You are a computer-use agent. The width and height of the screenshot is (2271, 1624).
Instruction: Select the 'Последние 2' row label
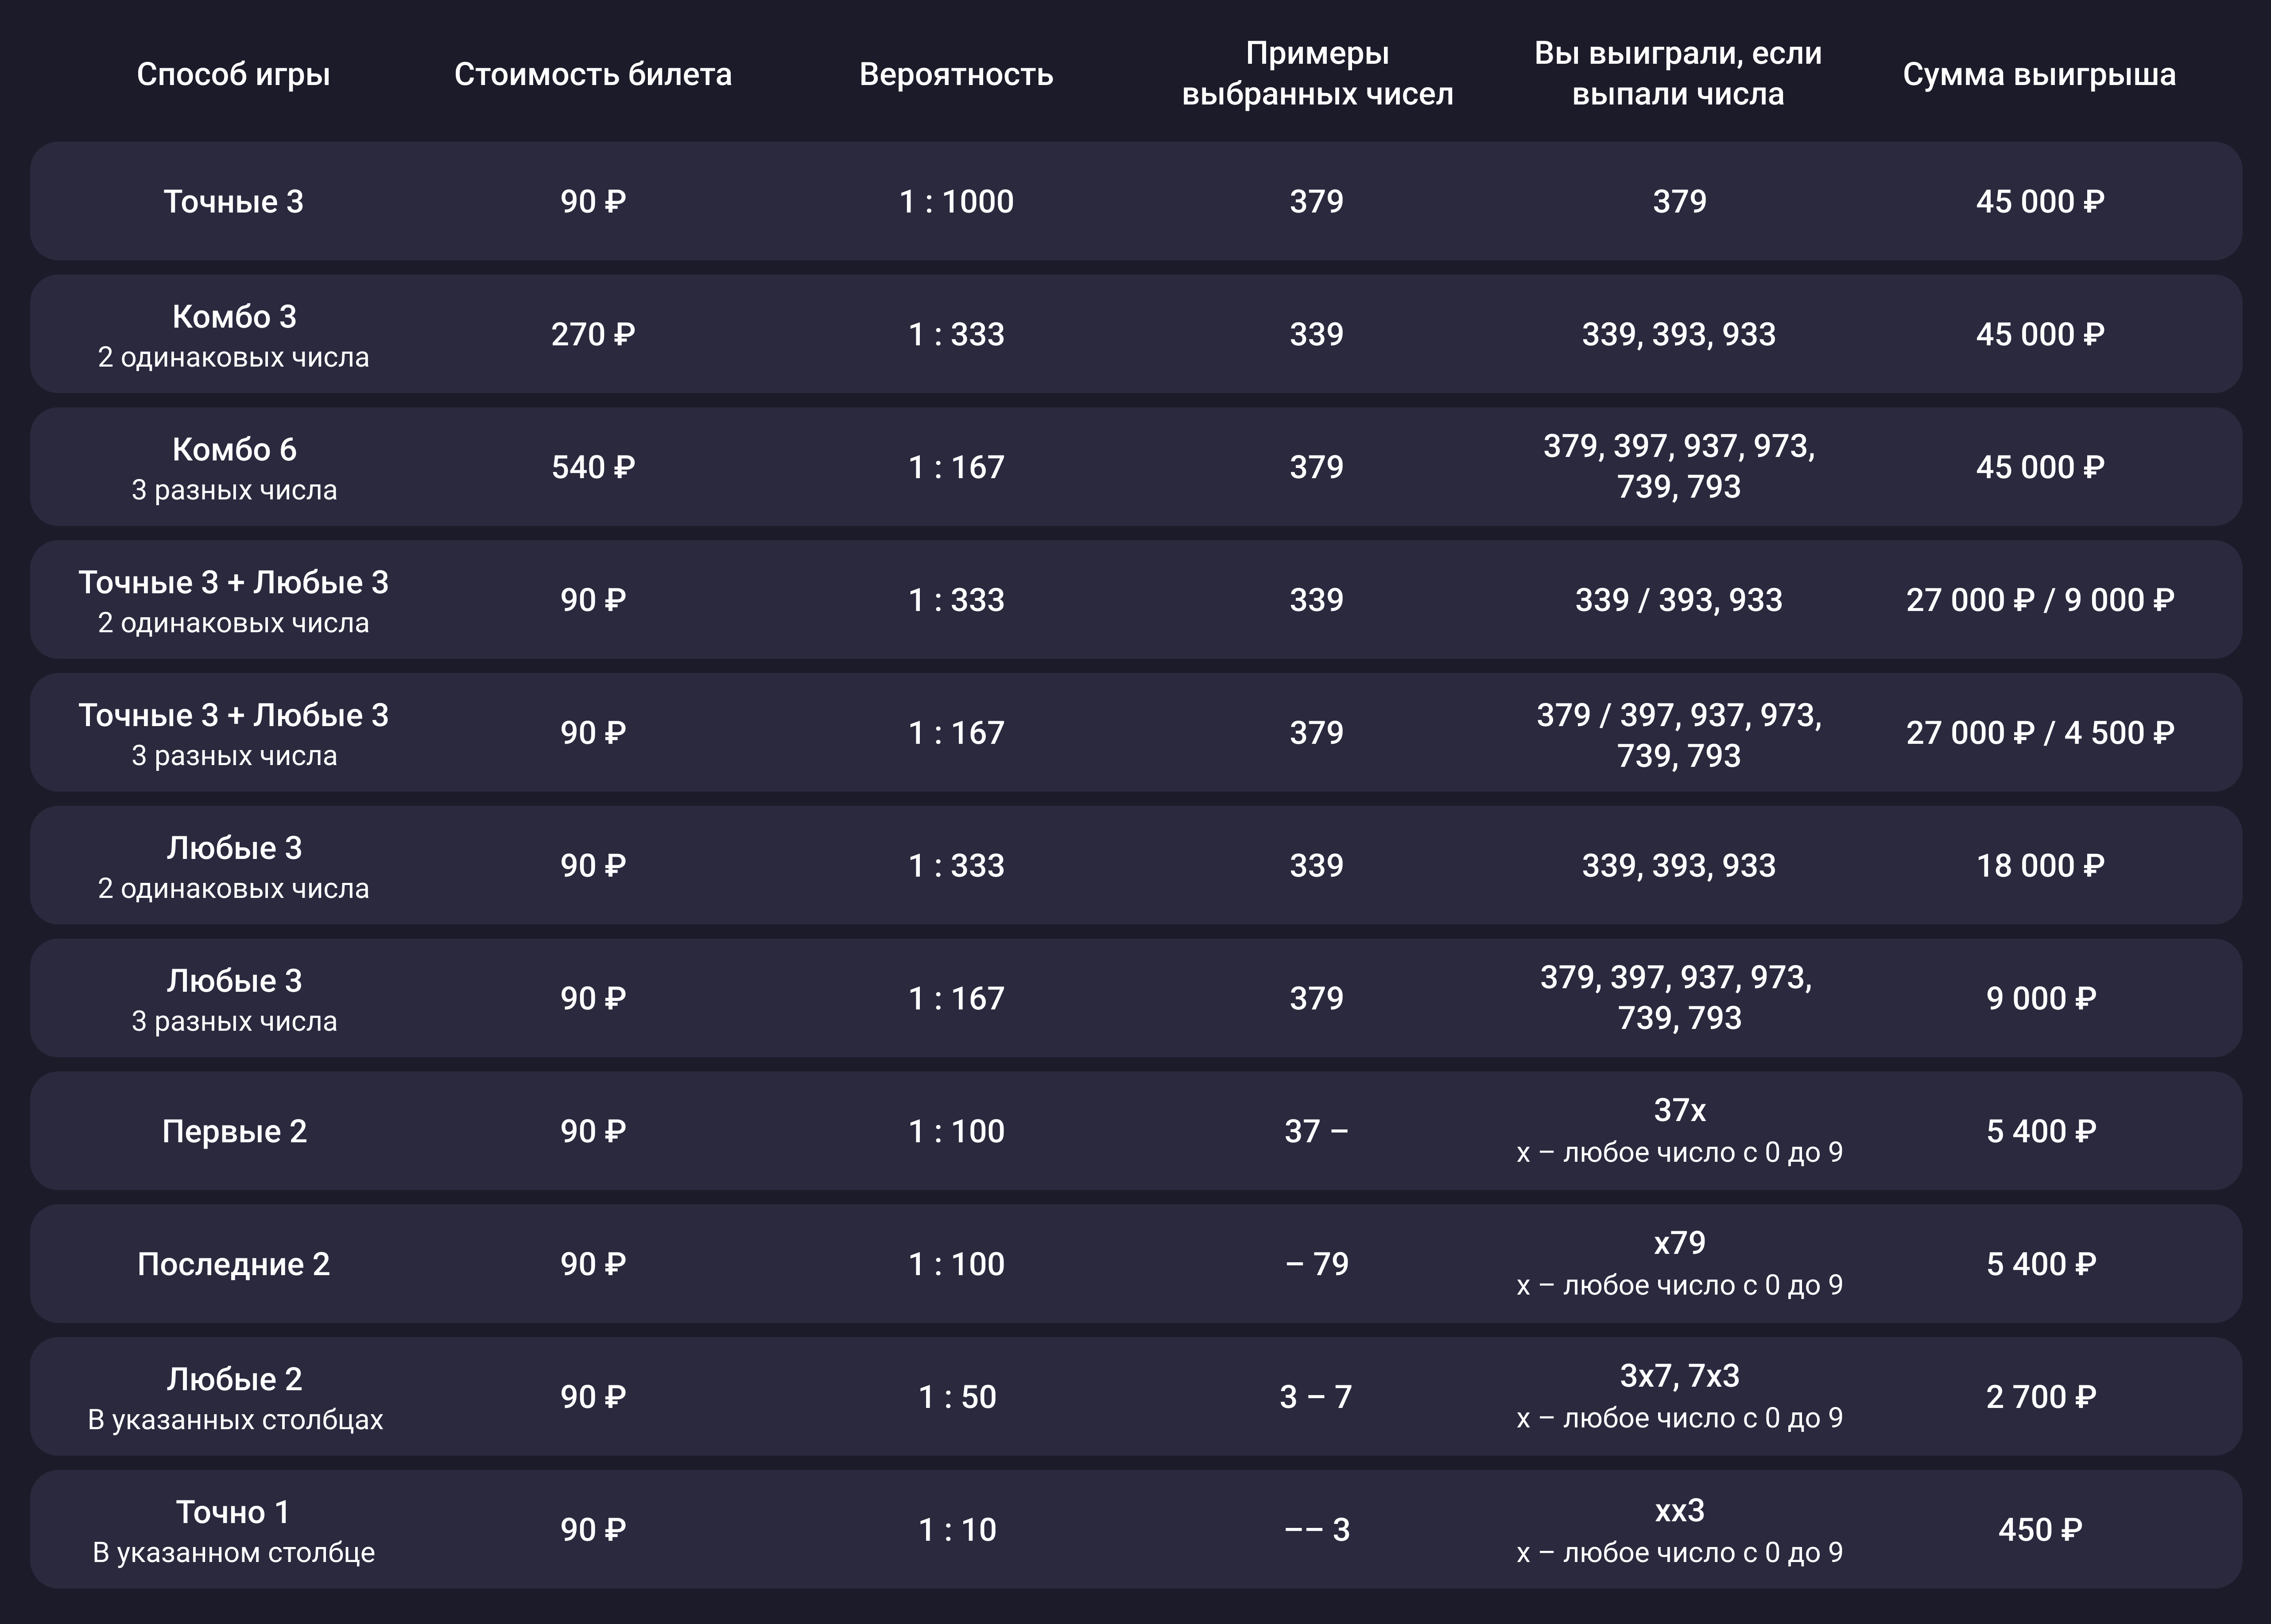[x=233, y=1264]
